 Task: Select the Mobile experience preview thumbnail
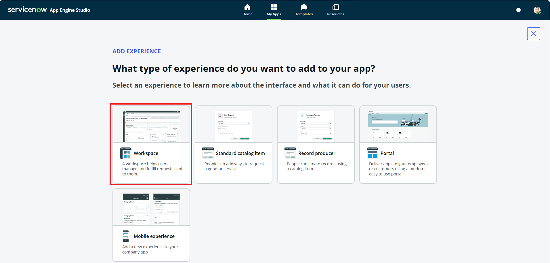151,209
